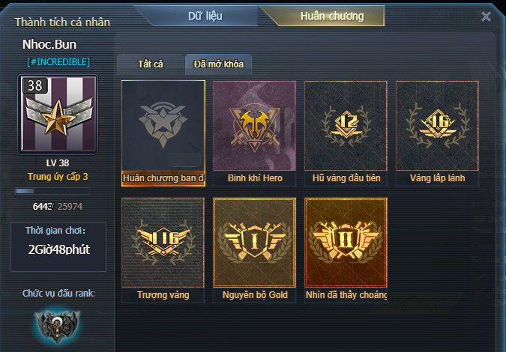506x352 pixels.
Task: Click the Trung úy cấp 3 rank title
Action: coord(58,177)
